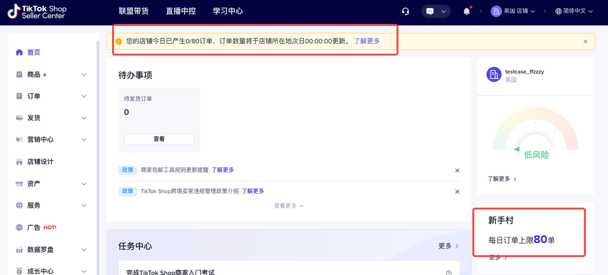Click 了解更多 under the 低风险 gauge
The width and height of the screenshot is (608, 275).
502,179
